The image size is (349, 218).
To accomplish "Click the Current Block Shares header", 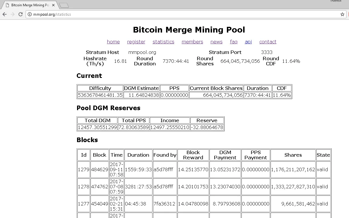I will tap(216, 88).
